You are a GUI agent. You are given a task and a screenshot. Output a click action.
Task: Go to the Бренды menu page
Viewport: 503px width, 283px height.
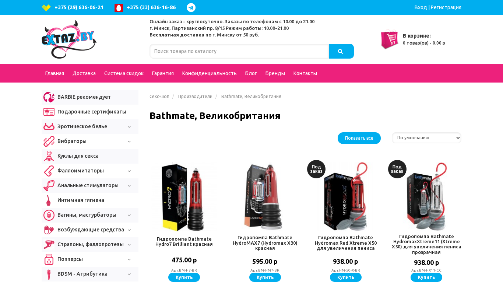click(x=275, y=73)
